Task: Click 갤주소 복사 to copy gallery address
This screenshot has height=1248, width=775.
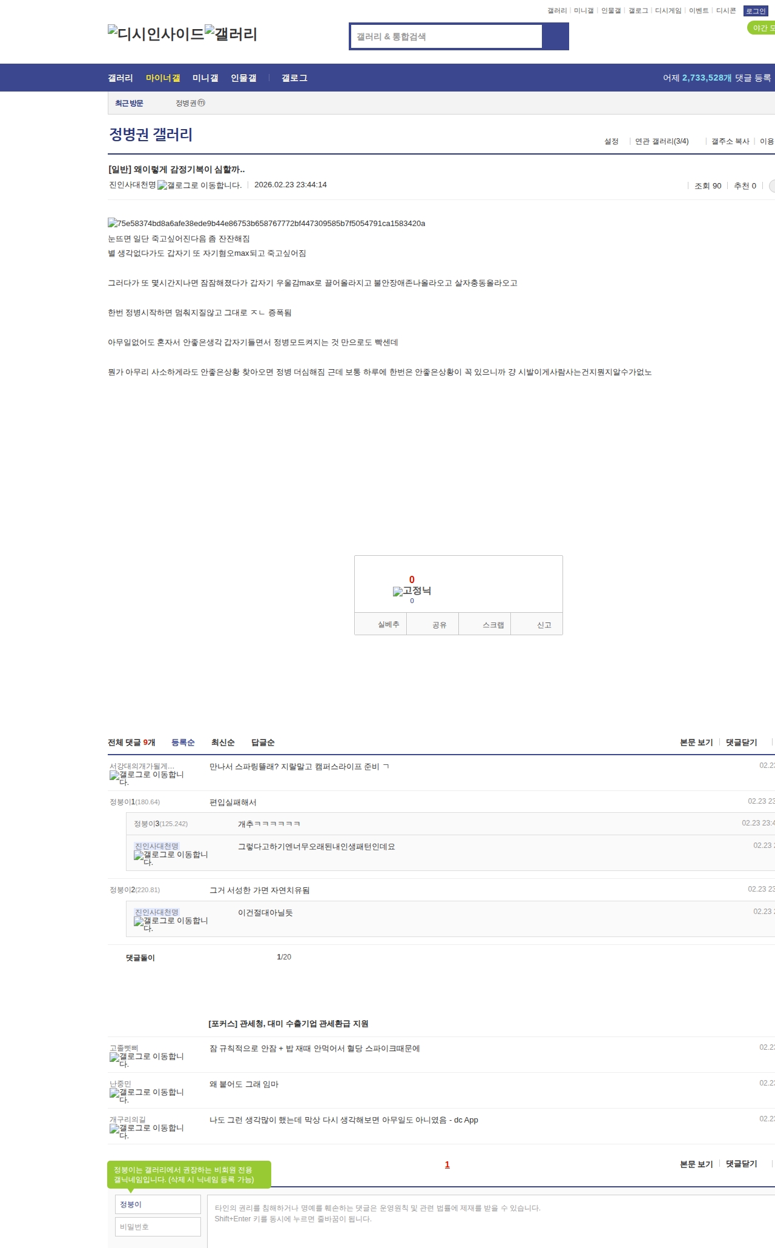Action: [x=730, y=141]
